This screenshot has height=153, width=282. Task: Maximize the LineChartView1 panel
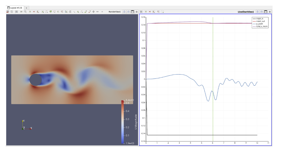click(266, 12)
